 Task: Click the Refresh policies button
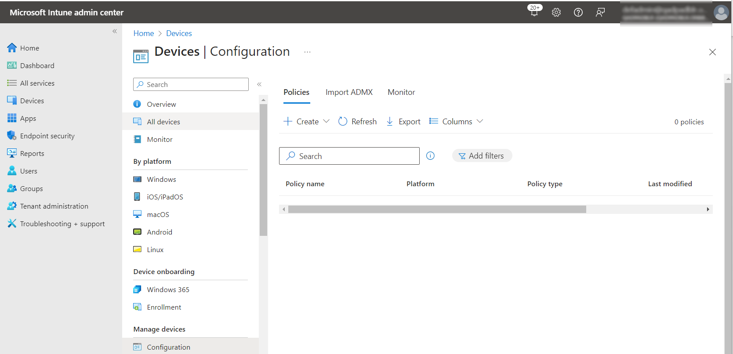[x=357, y=122]
